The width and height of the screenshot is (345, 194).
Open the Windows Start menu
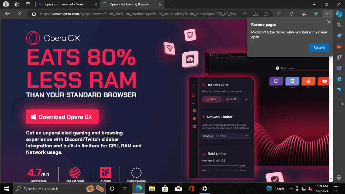[x=6, y=189]
